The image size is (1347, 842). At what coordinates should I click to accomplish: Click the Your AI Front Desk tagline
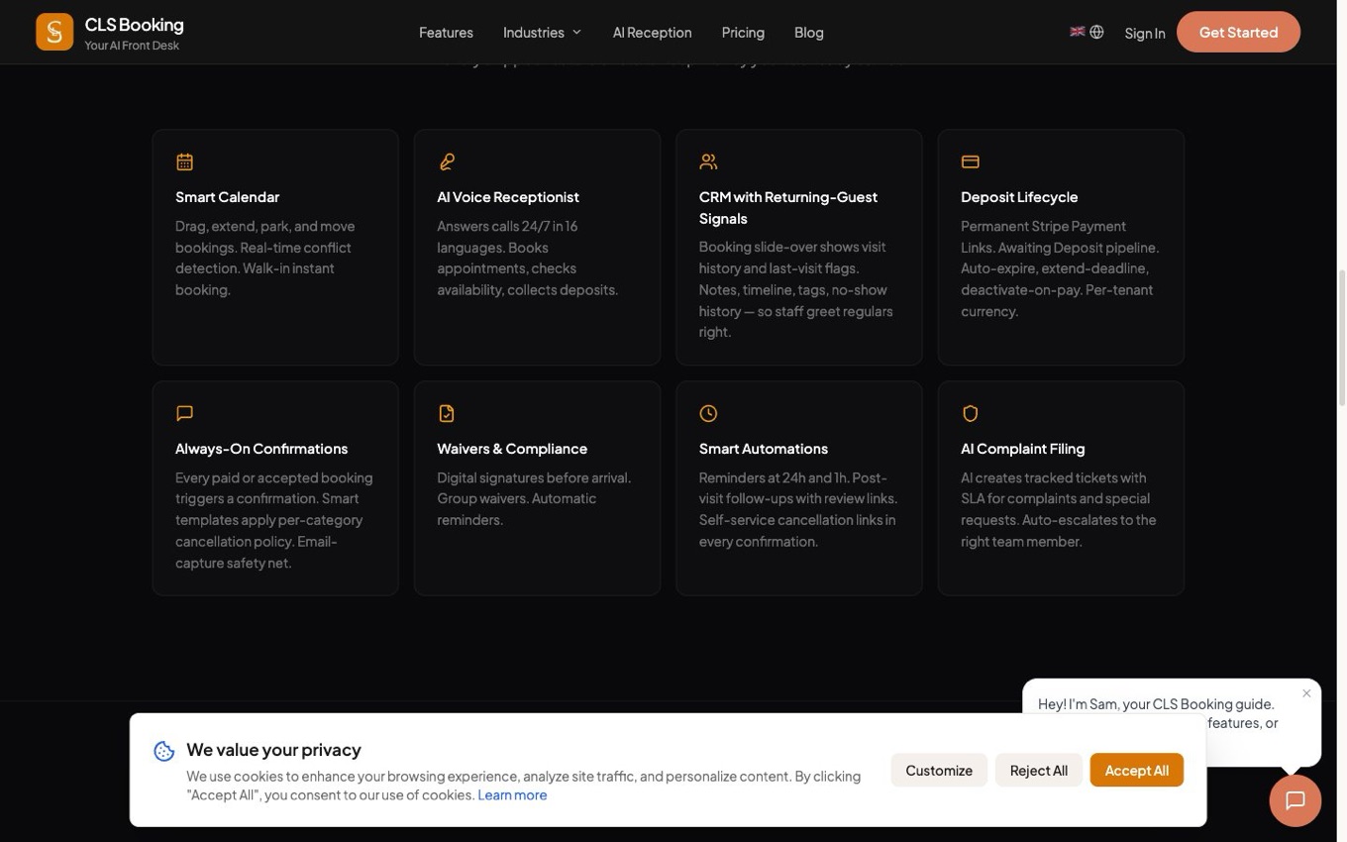[132, 46]
